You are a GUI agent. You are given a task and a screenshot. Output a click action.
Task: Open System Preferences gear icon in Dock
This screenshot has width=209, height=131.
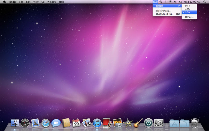159,123
